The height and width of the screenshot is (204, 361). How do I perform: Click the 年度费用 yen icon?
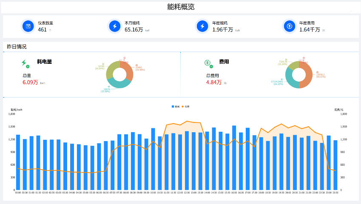(290, 26)
